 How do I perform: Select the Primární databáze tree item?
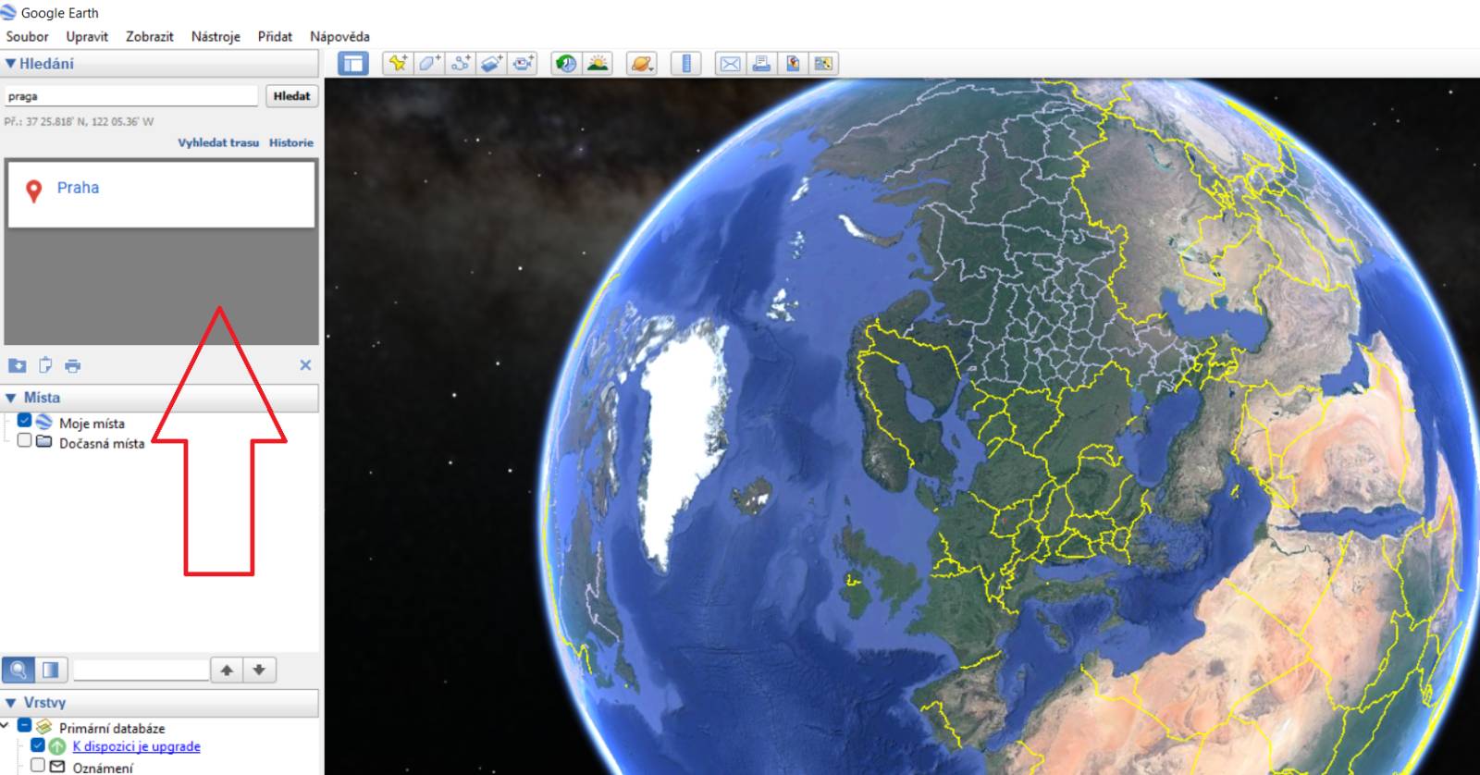coord(112,729)
